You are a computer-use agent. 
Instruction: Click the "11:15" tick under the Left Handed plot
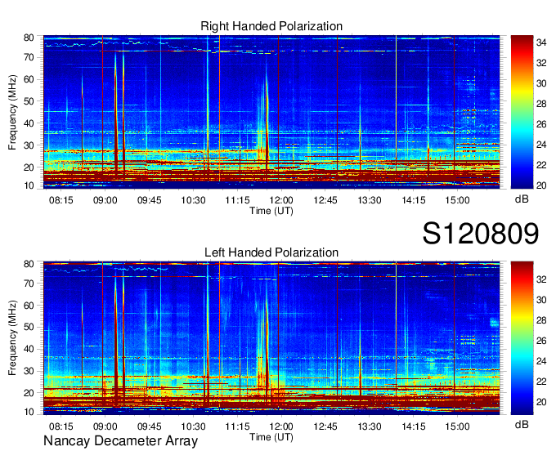[x=237, y=426]
